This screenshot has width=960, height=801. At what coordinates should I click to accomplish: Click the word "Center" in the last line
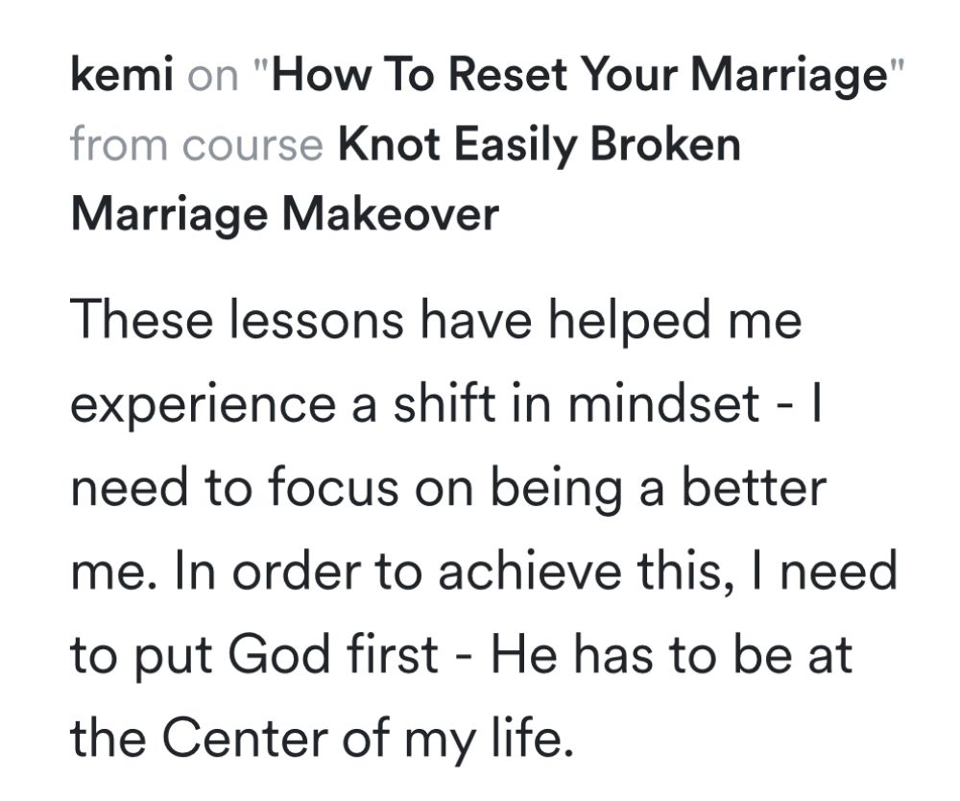click(245, 738)
